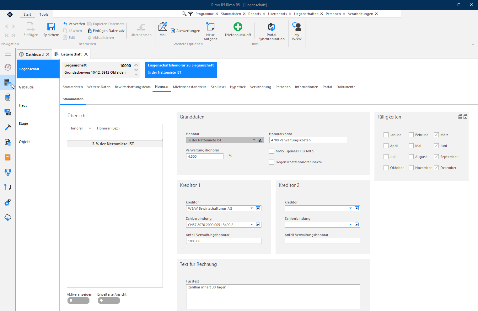Open the dashboard gauge sidebar icon
Image resolution: width=478 pixels, height=311 pixels.
pyautogui.click(x=8, y=67)
